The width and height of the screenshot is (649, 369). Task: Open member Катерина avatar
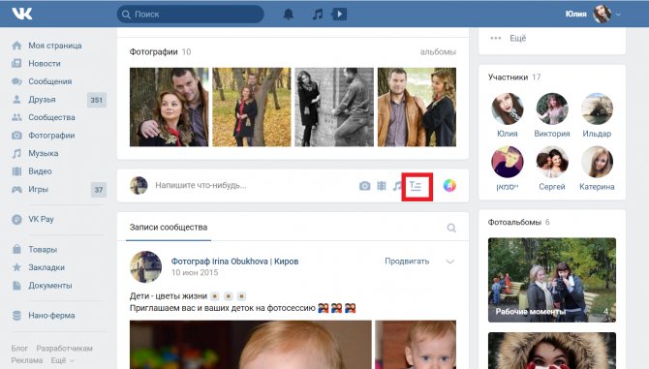597,162
